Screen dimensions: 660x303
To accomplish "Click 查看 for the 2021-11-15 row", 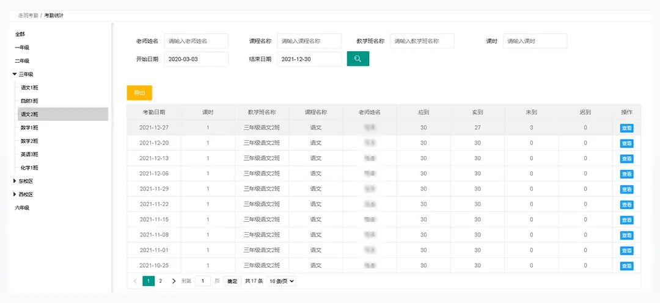I will [626, 220].
